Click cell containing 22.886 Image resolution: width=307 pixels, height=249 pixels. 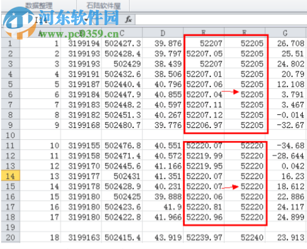[285, 197]
